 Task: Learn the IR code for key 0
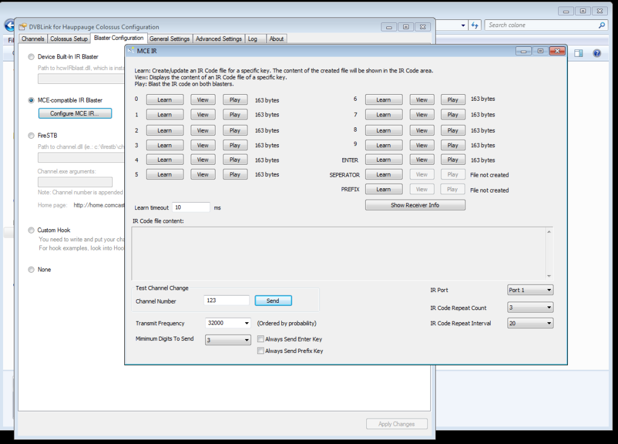pyautogui.click(x=165, y=100)
